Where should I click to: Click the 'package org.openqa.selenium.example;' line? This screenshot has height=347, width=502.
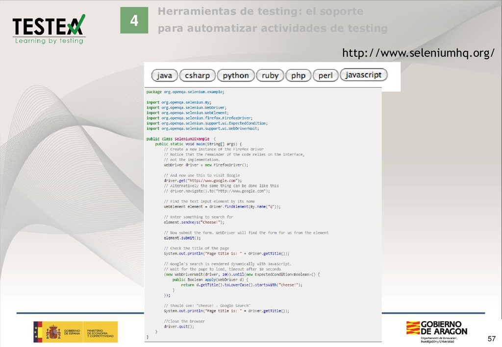click(x=185, y=92)
